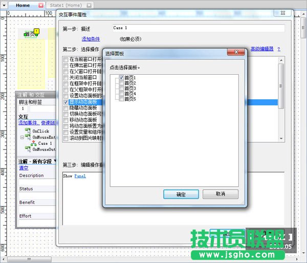Open the tab list dropdown arrow

(x=4, y=5)
